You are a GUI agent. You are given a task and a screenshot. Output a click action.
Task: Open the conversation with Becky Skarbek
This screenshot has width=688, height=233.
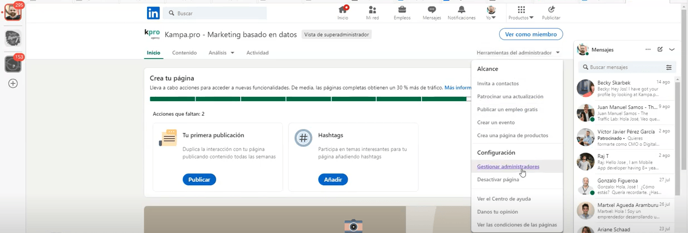click(x=624, y=88)
